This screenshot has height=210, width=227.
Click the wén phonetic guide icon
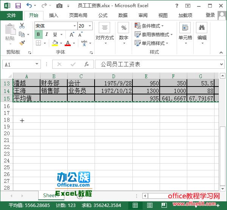pyautogui.click(x=84, y=43)
